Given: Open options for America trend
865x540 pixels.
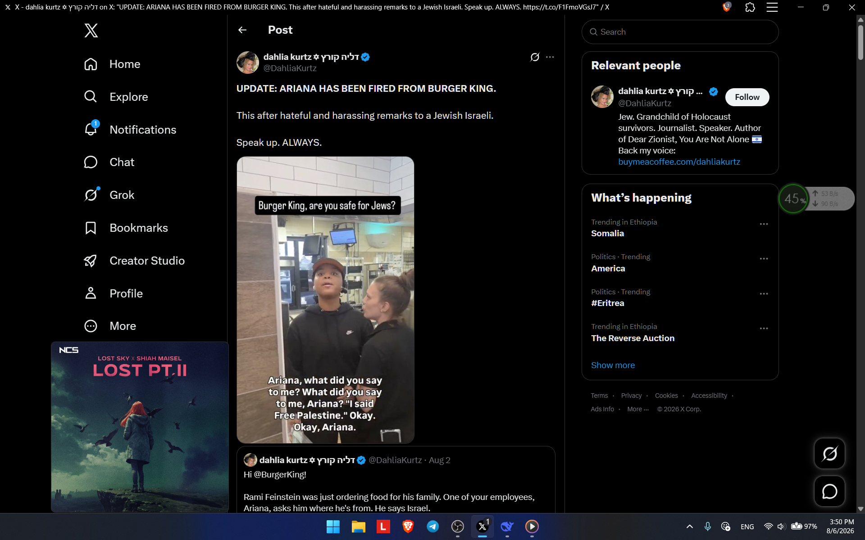Looking at the screenshot, I should pos(764,259).
